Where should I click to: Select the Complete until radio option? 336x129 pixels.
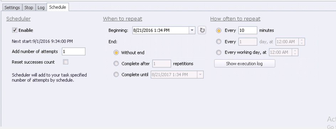point(116,74)
